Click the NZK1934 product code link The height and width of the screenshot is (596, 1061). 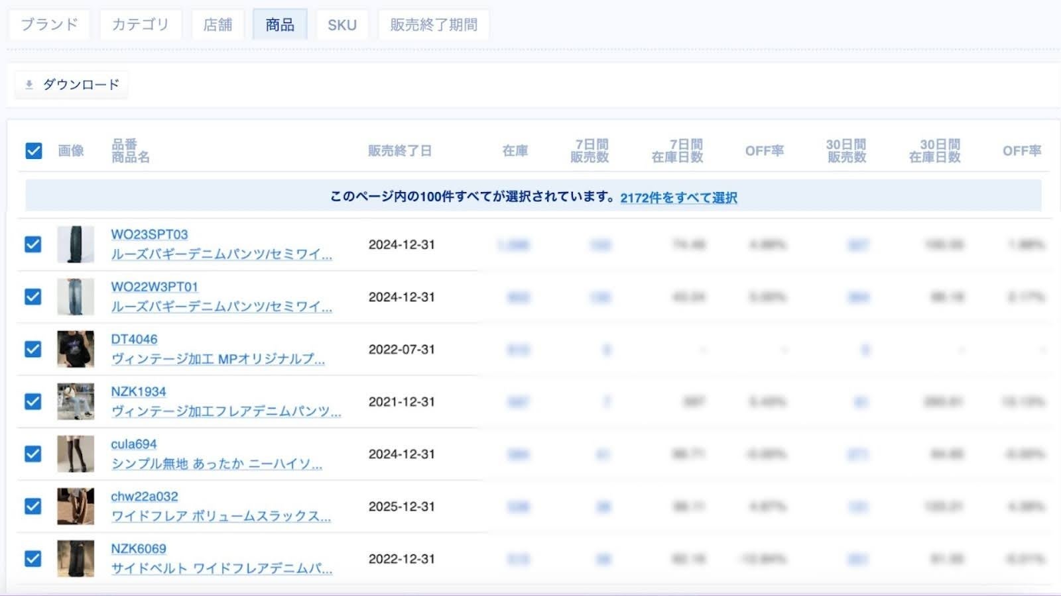pyautogui.click(x=139, y=391)
